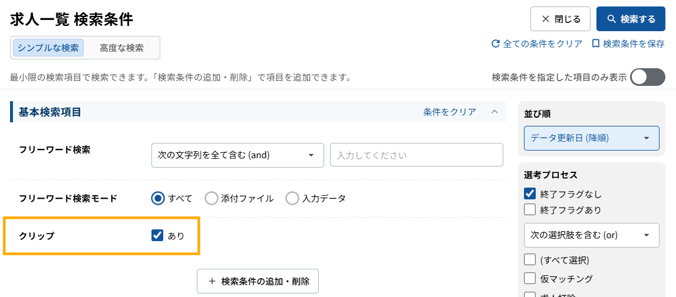Open the 次の選択肢を含む (or) dropdown

(591, 235)
